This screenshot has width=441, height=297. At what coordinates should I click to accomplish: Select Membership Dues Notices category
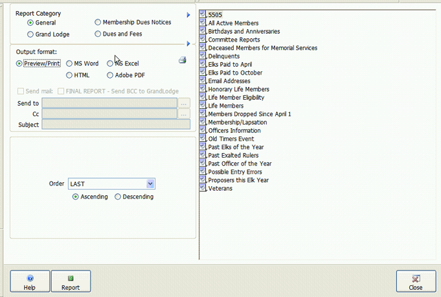(98, 22)
